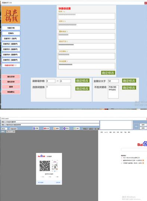147x201 pixels.
Task: Click the Baidu login QR code
Action: [x=45, y=166]
